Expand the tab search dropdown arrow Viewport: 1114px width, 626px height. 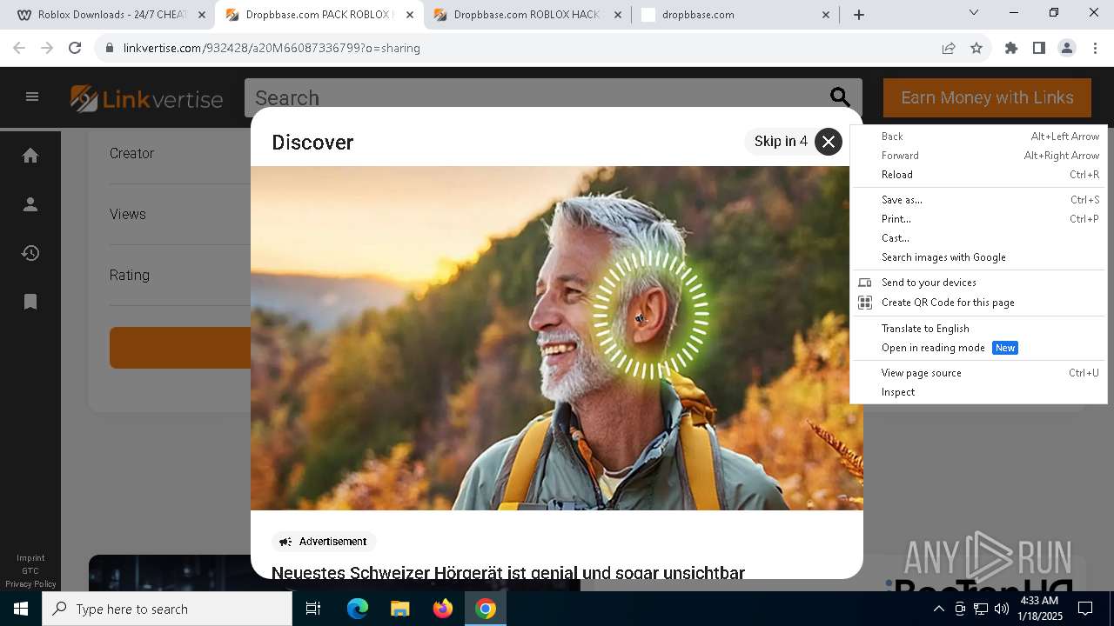coord(974,12)
